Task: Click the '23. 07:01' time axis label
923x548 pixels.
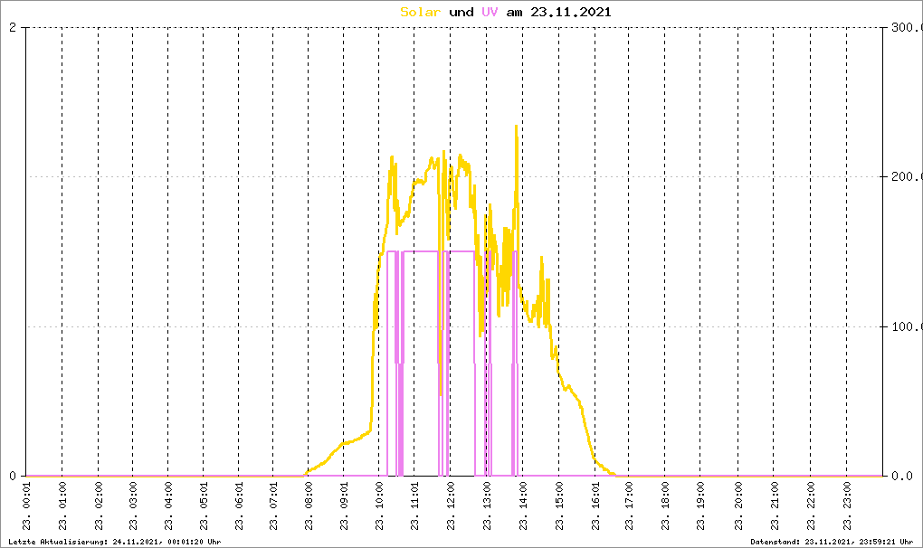Action: point(273,506)
